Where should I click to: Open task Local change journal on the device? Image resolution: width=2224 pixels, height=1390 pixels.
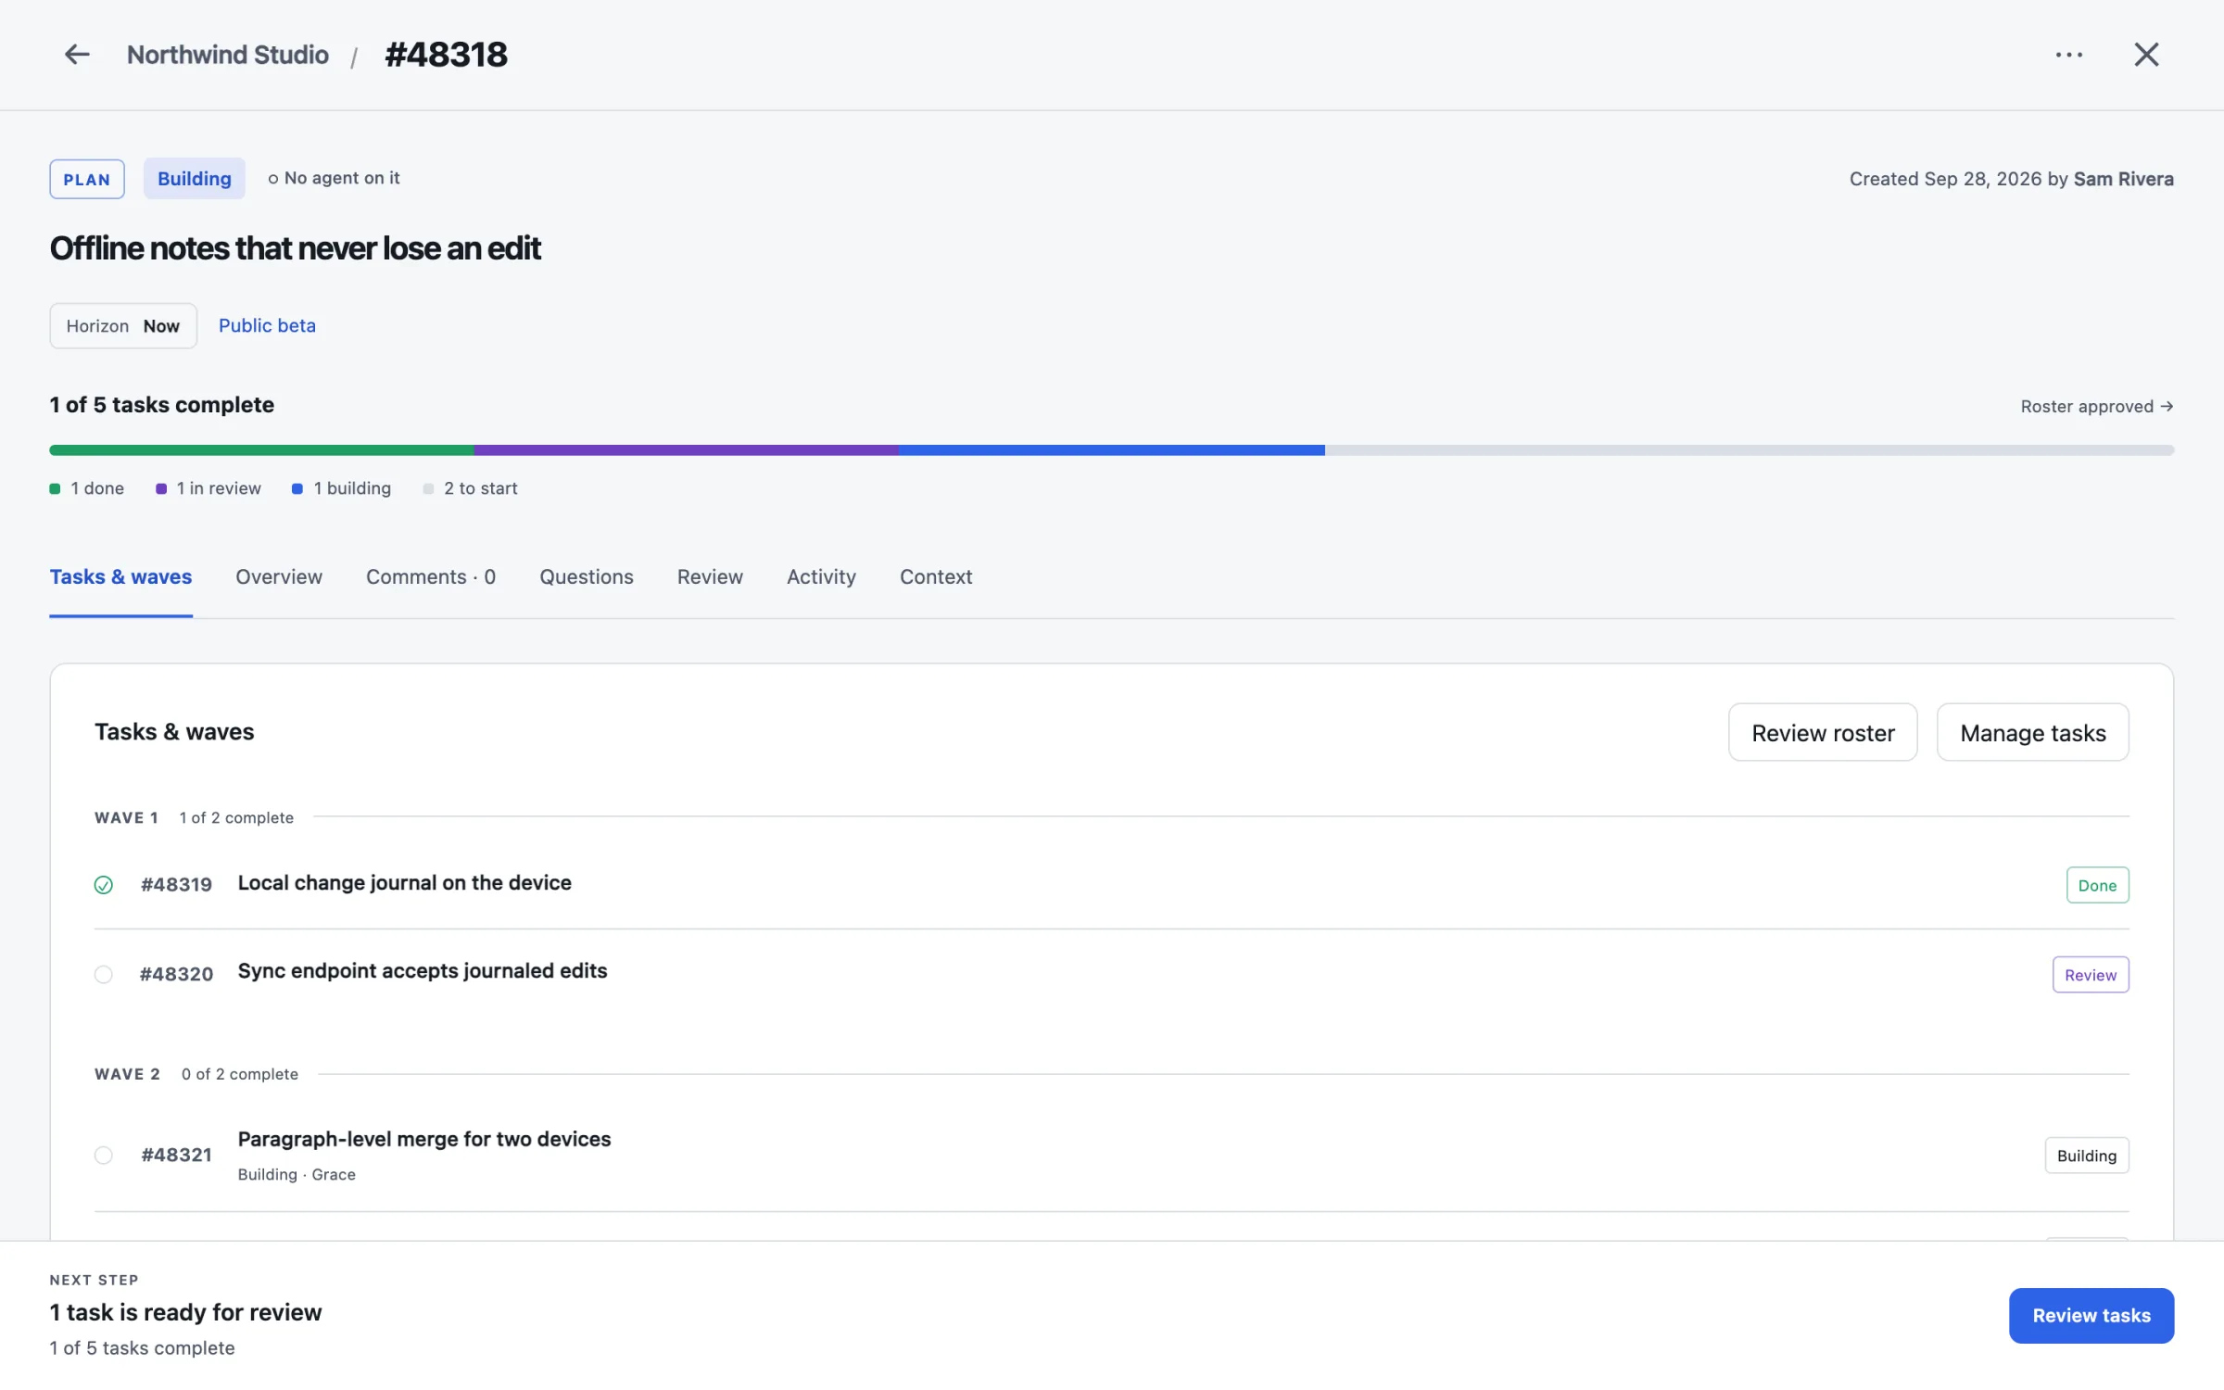click(404, 882)
